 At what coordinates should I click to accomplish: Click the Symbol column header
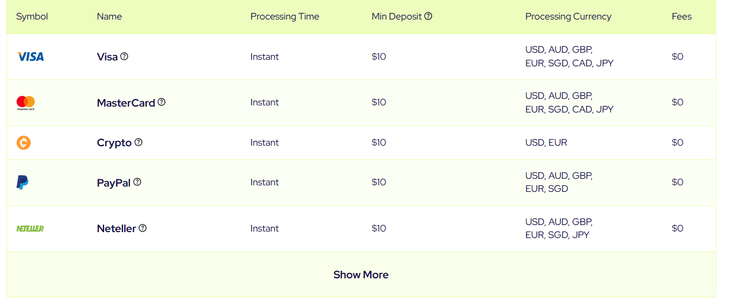click(x=32, y=17)
